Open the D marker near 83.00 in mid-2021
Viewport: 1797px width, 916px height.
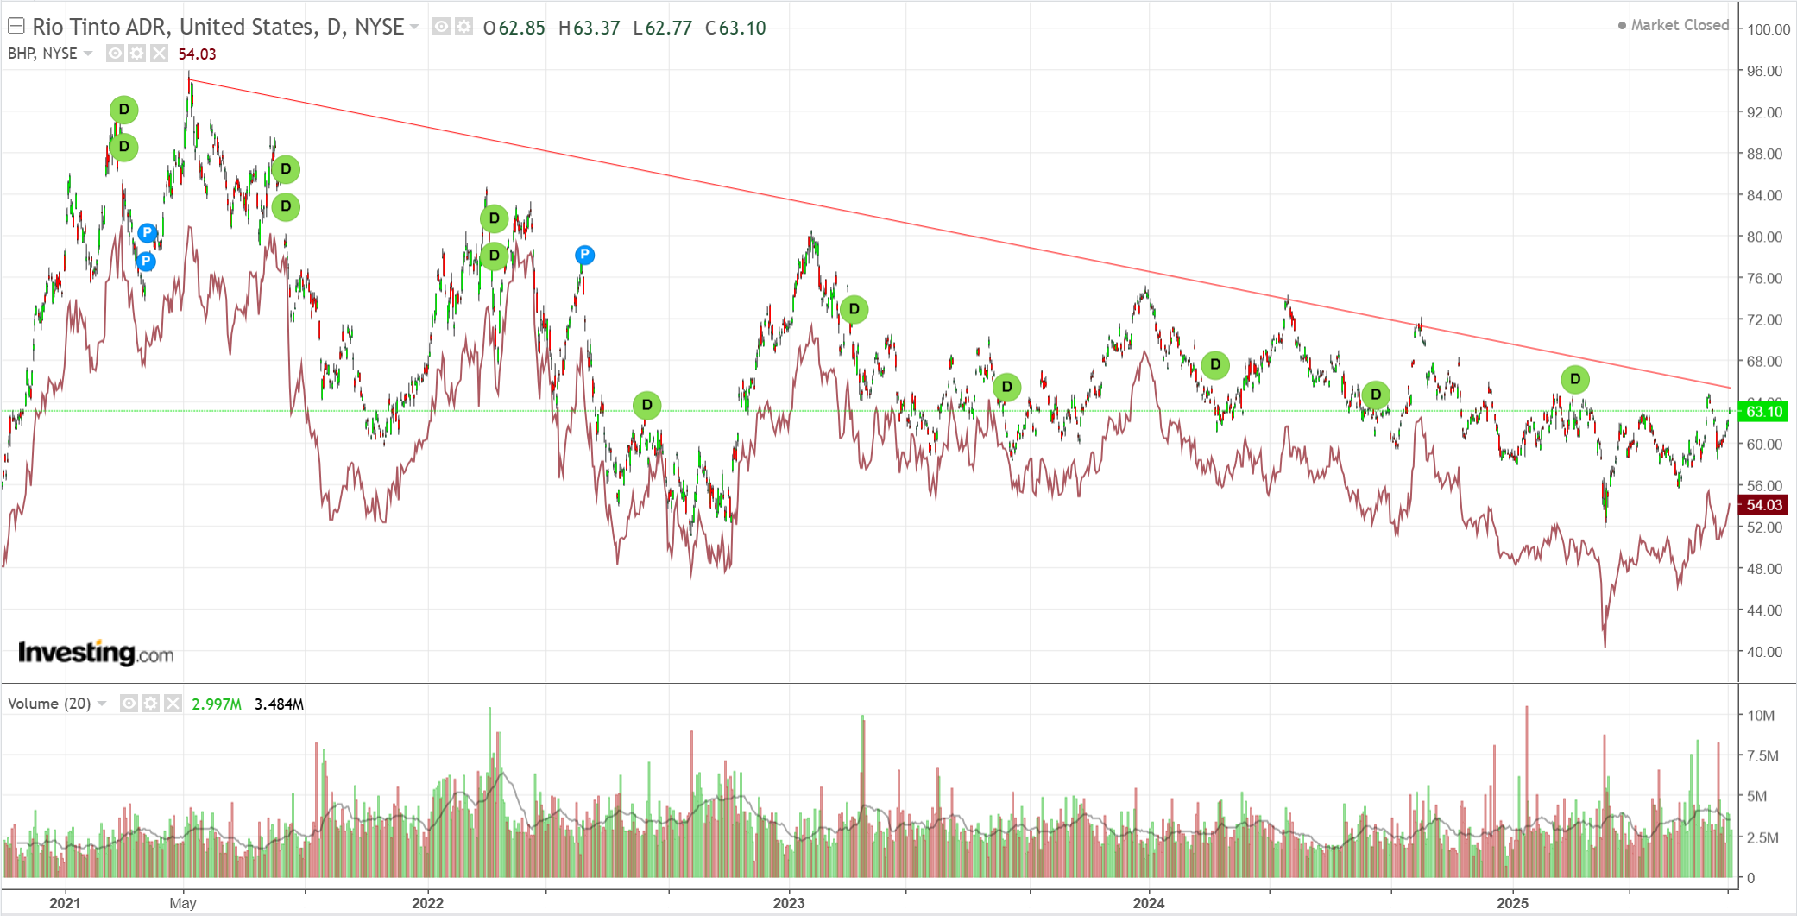[x=286, y=206]
